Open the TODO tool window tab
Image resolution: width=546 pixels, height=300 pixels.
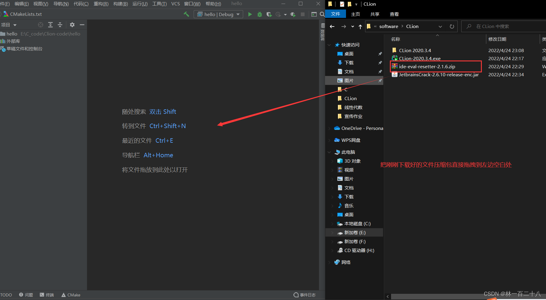pyautogui.click(x=6, y=295)
